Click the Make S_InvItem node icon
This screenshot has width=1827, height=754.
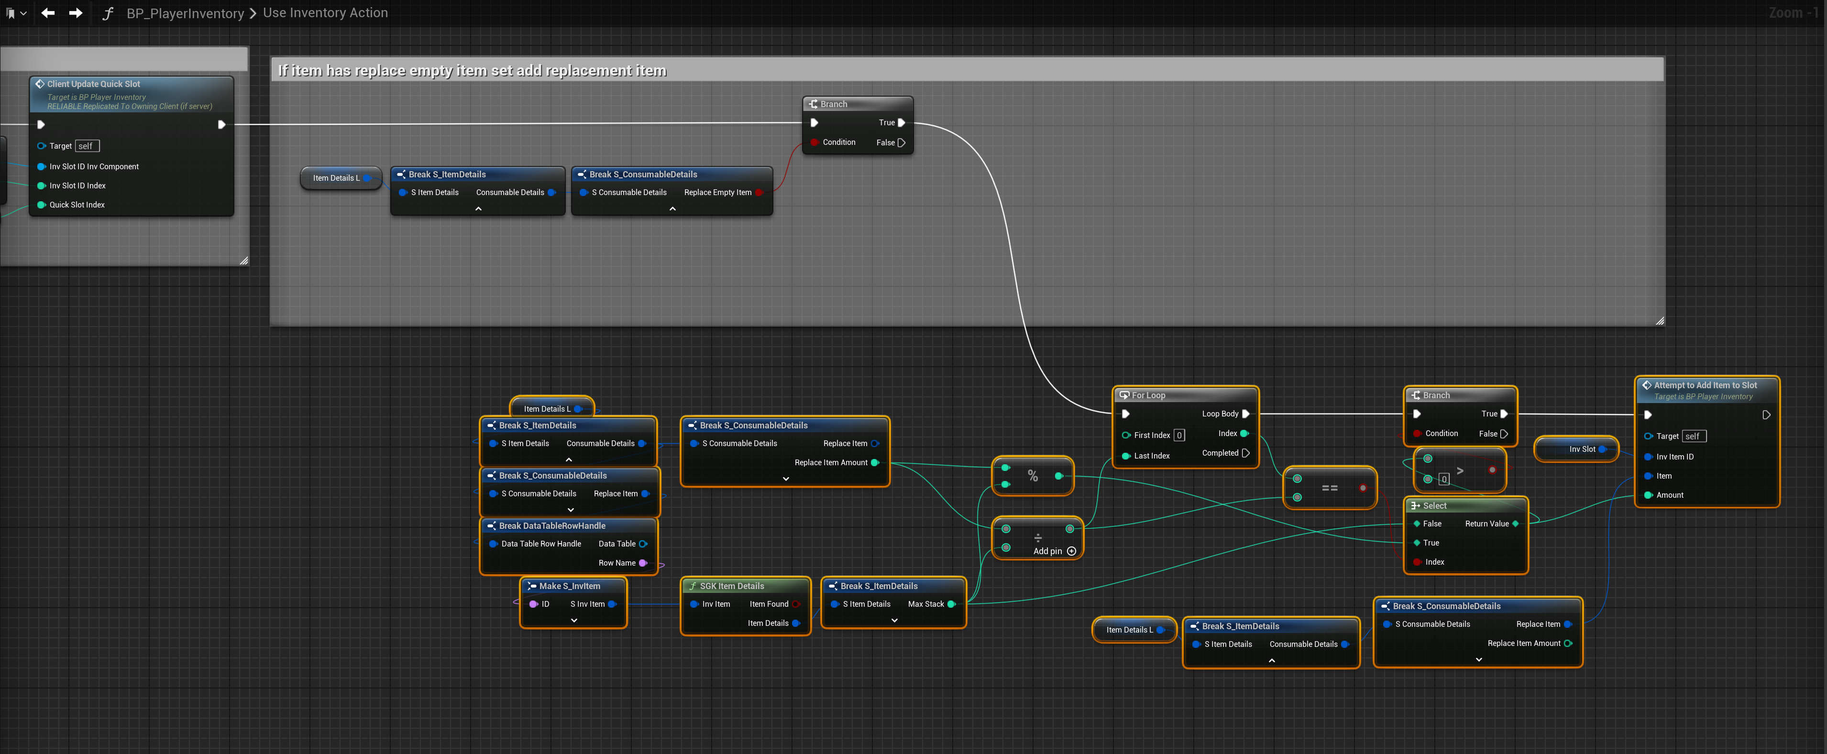pos(531,586)
